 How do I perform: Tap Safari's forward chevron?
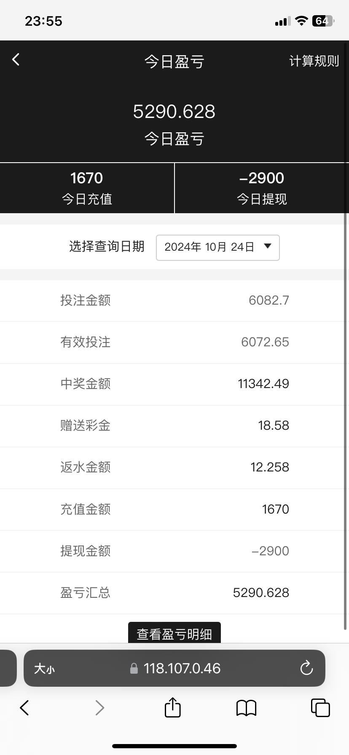pos(99,708)
